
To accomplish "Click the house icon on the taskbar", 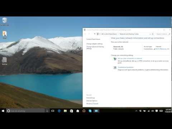I will [78, 111].
